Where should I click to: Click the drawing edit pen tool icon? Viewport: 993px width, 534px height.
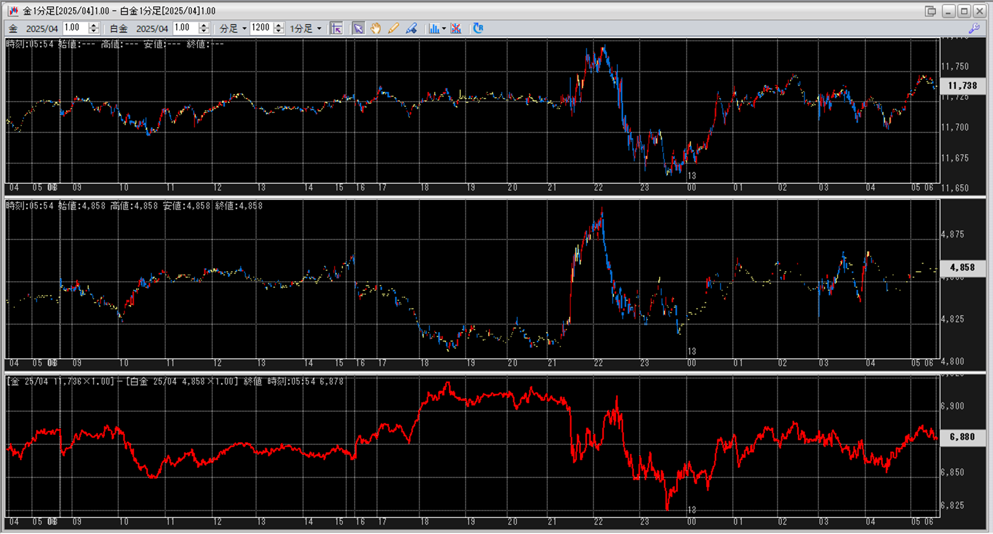[x=411, y=28]
